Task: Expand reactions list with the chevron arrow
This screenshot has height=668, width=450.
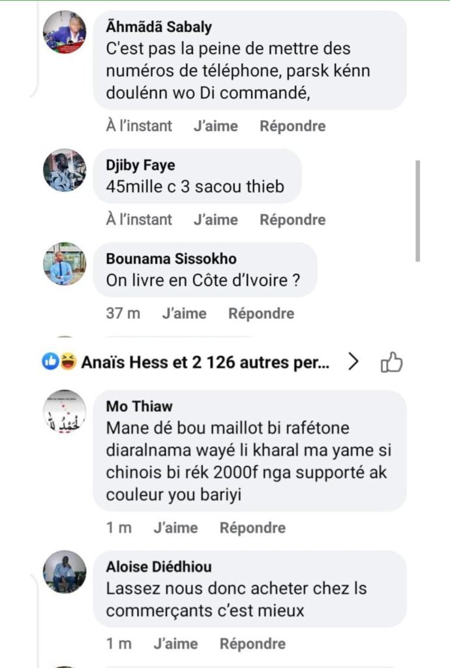Action: [x=353, y=362]
